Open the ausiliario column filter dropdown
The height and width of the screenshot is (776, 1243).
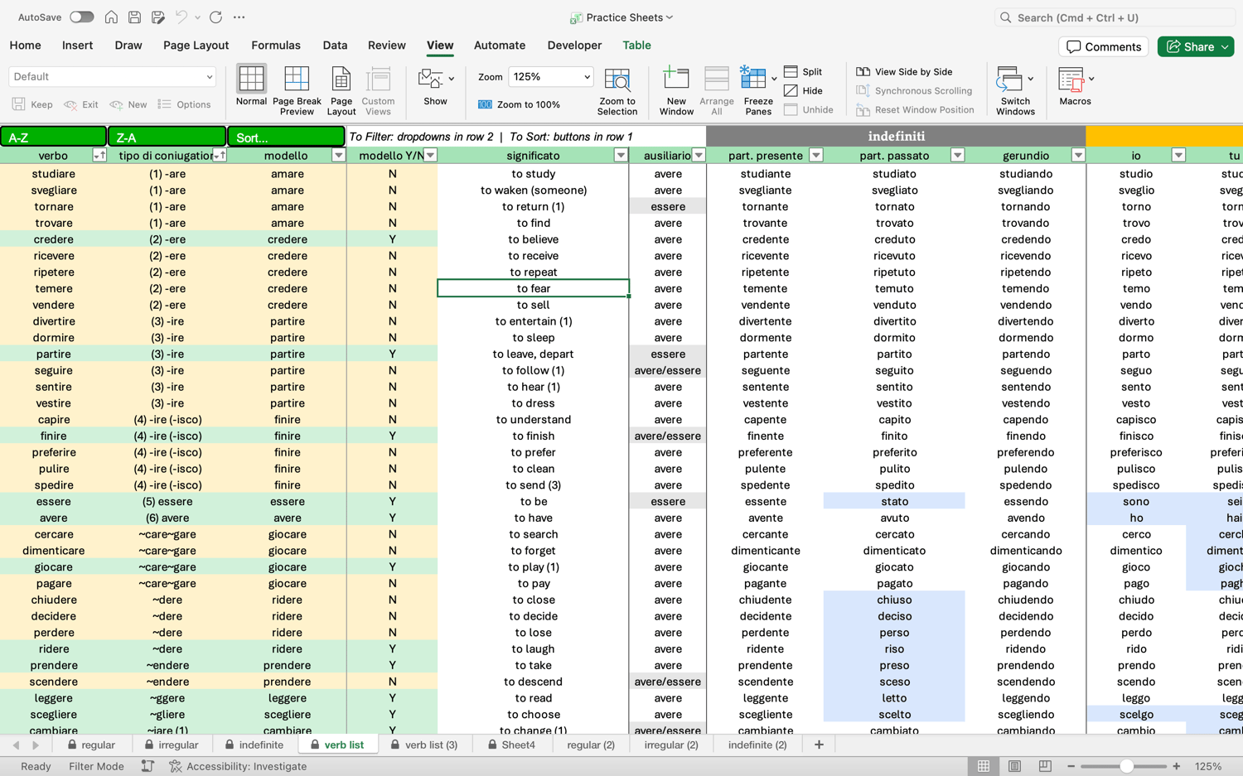699,156
